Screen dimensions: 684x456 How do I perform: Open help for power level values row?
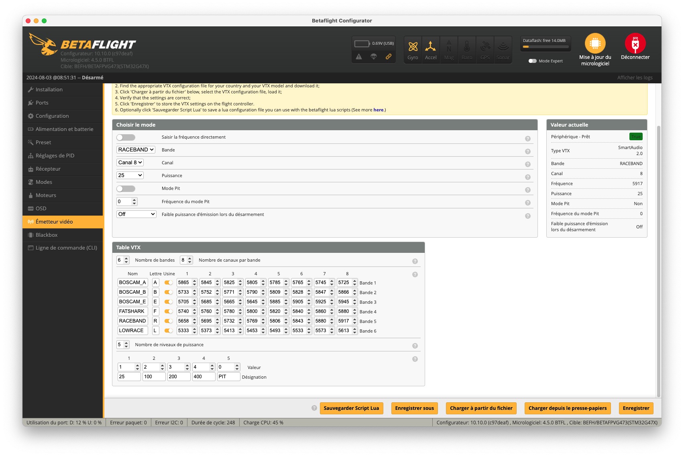pos(415,359)
